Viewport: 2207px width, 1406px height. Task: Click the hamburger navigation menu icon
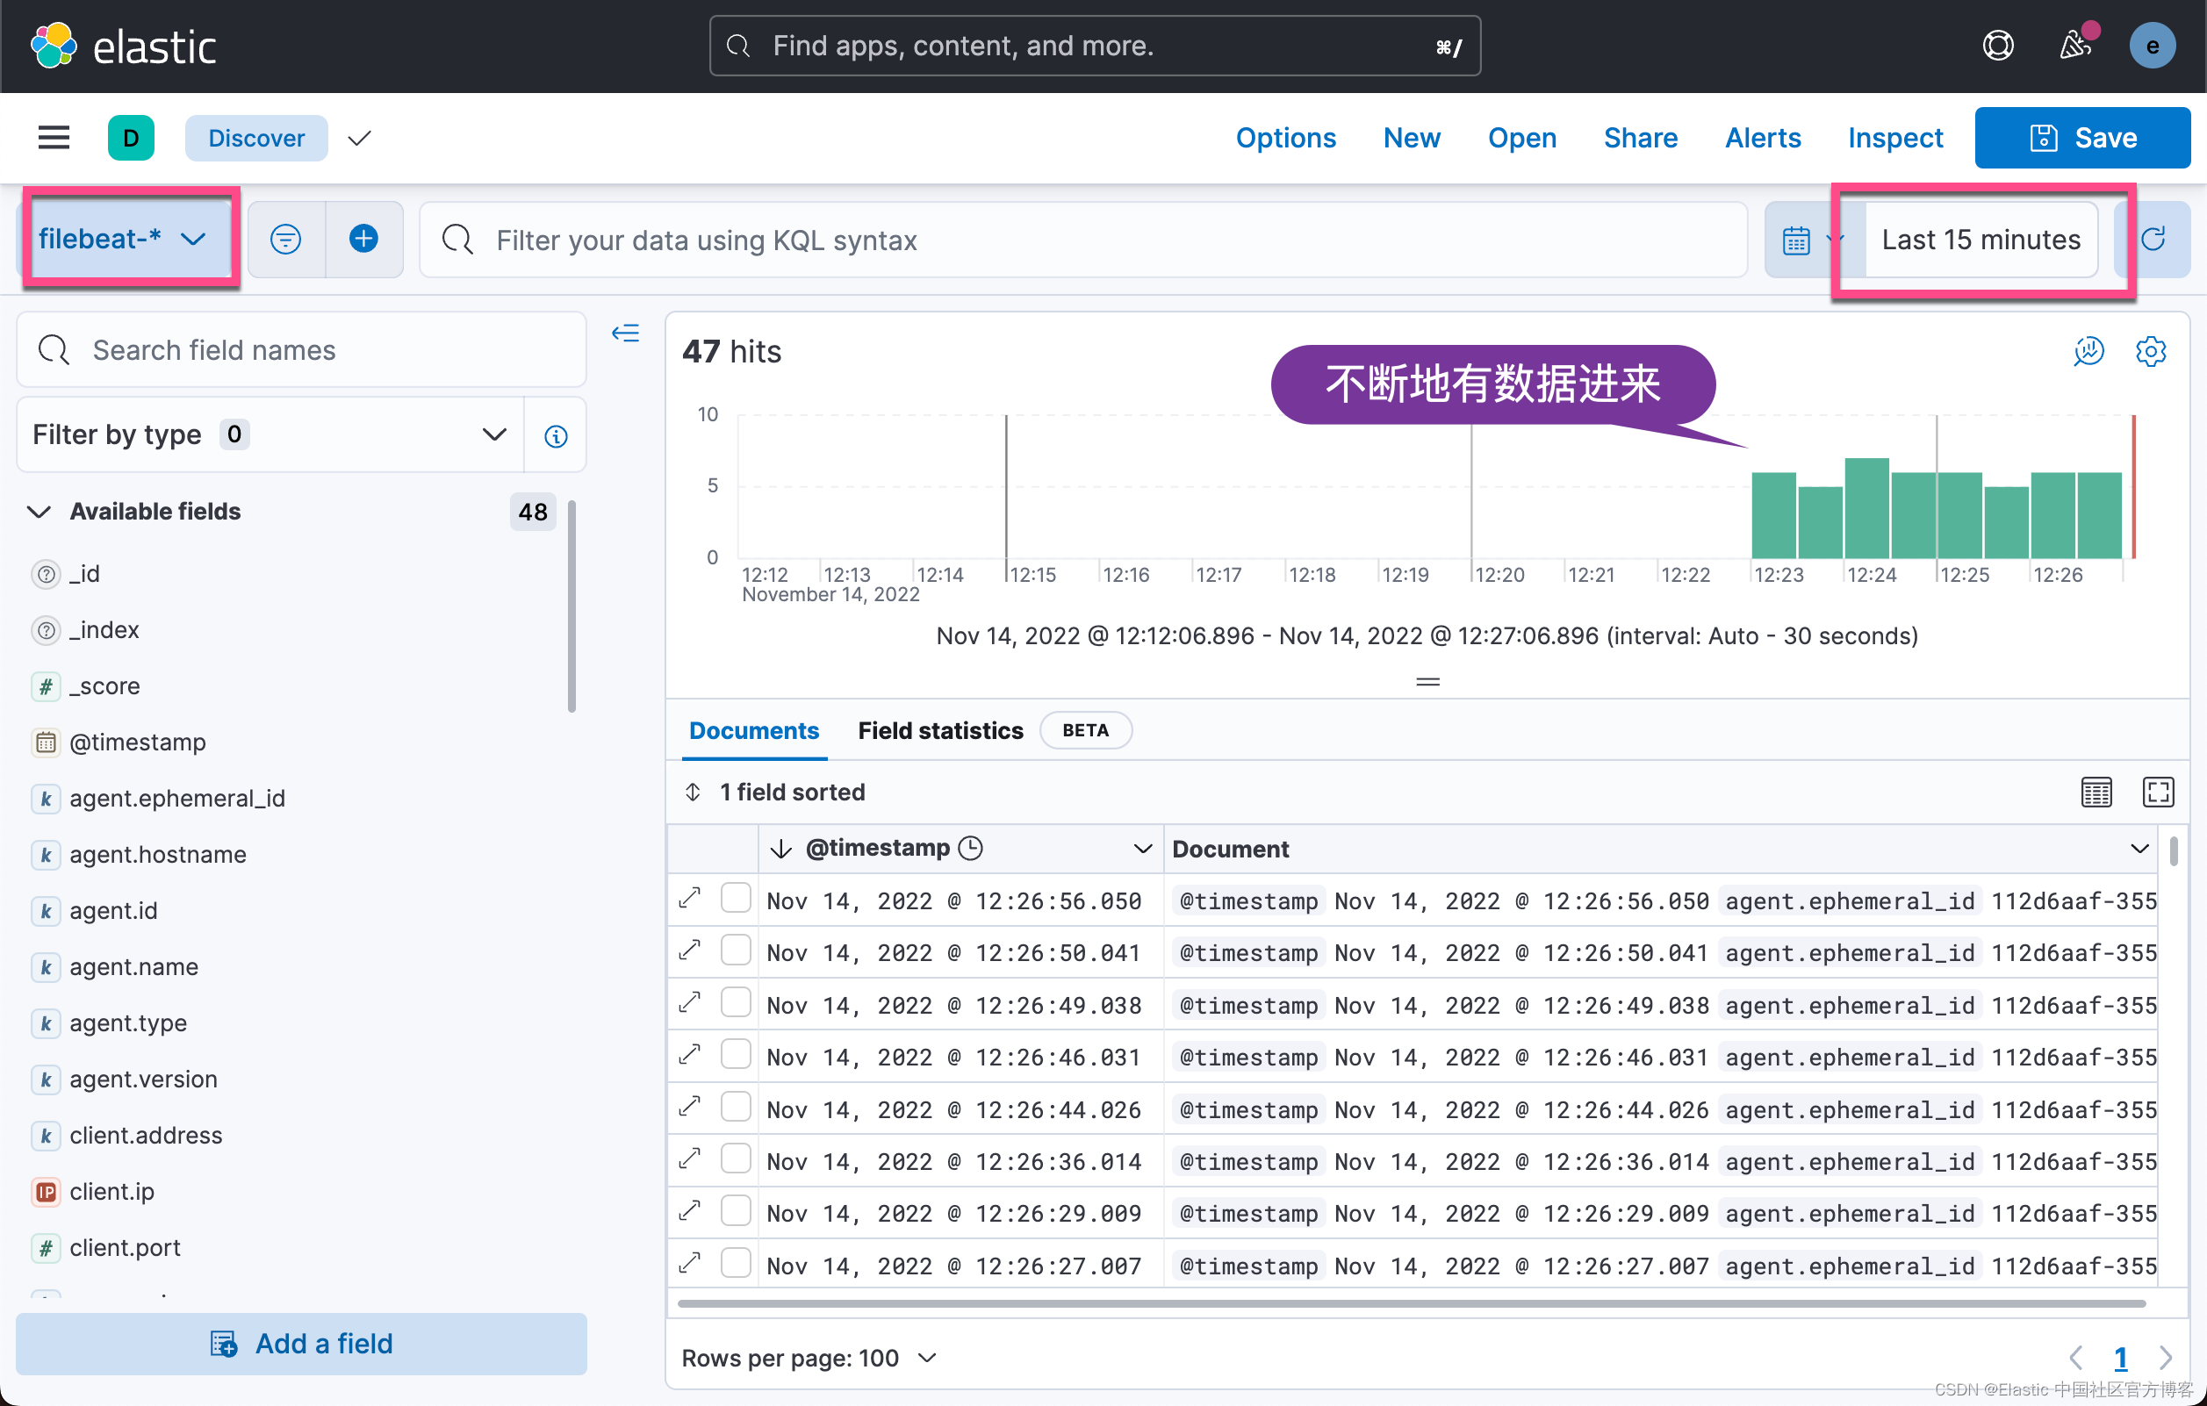(54, 138)
